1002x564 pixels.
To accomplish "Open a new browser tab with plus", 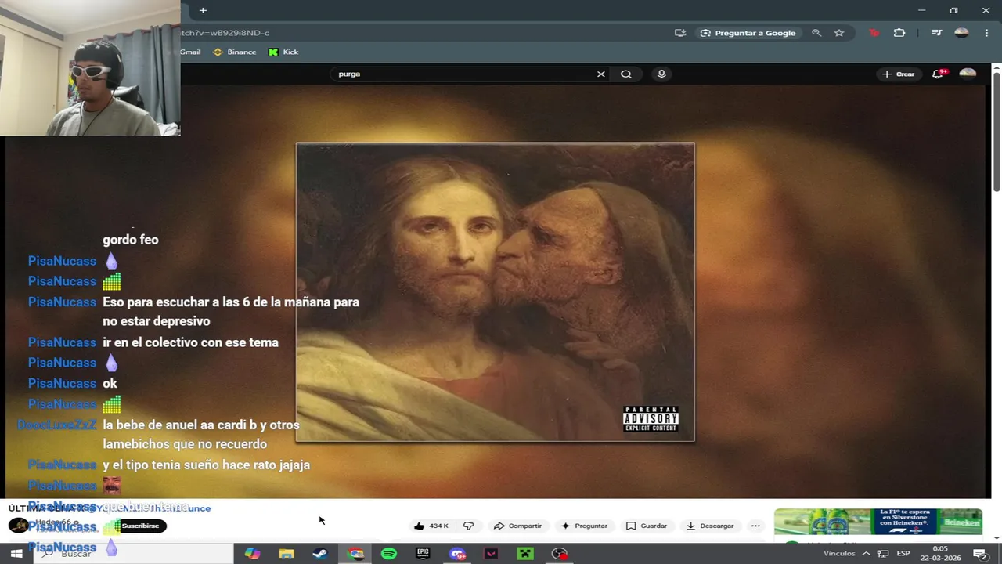I will (x=203, y=10).
